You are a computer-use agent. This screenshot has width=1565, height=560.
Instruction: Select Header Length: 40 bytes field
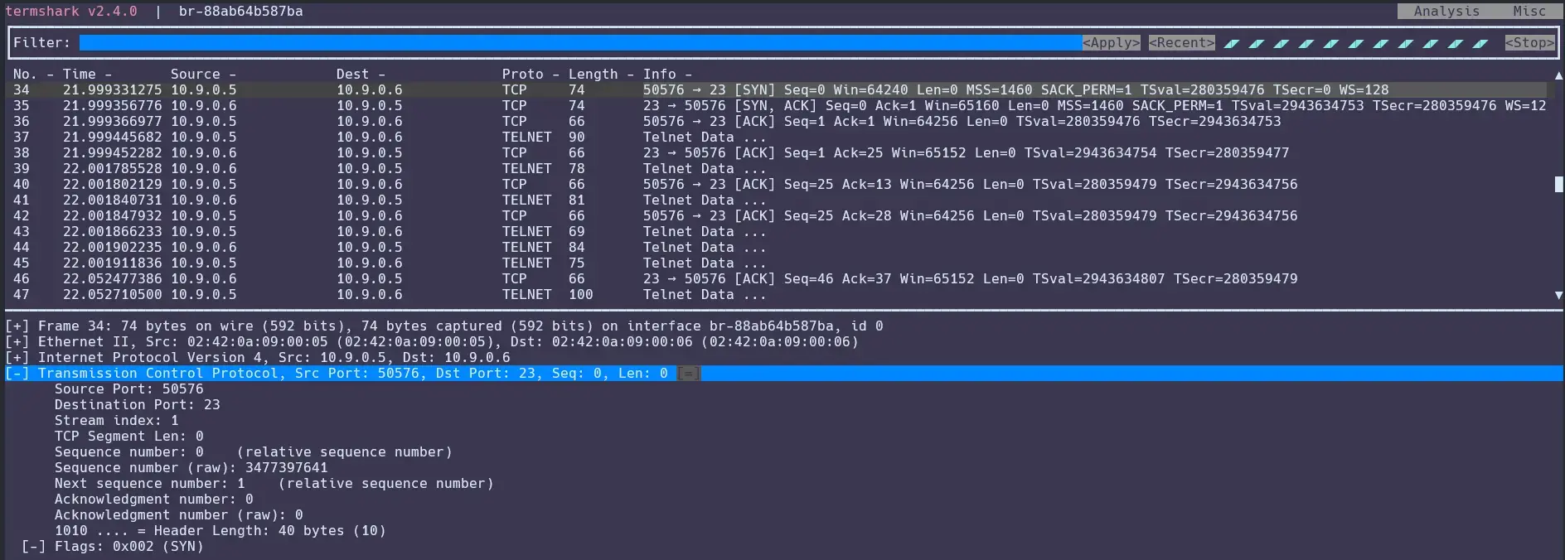220,530
